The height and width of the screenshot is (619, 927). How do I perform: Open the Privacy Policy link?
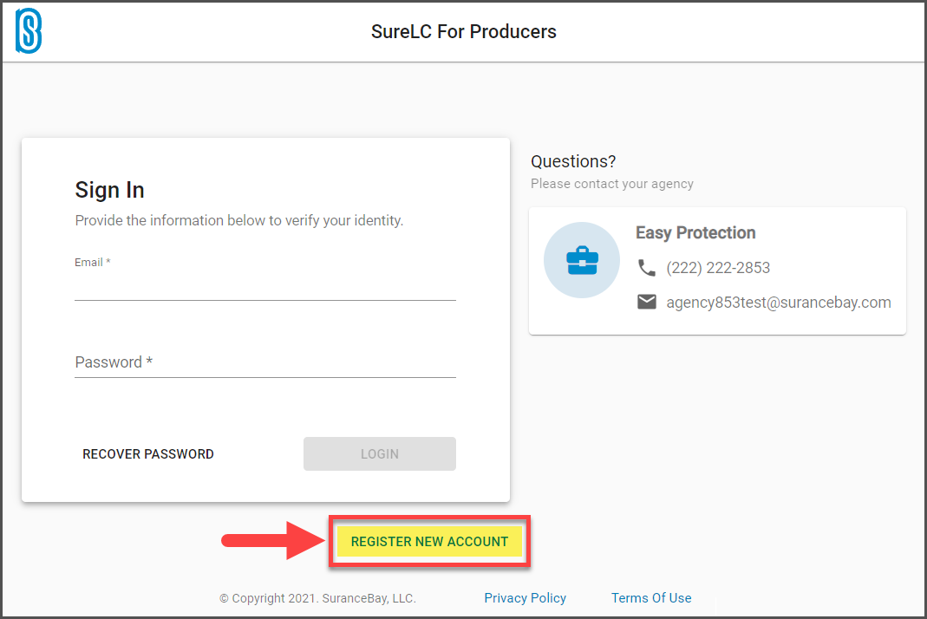coord(525,598)
